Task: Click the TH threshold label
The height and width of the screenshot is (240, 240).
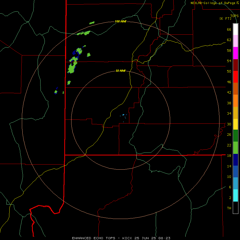Action: 229,208
